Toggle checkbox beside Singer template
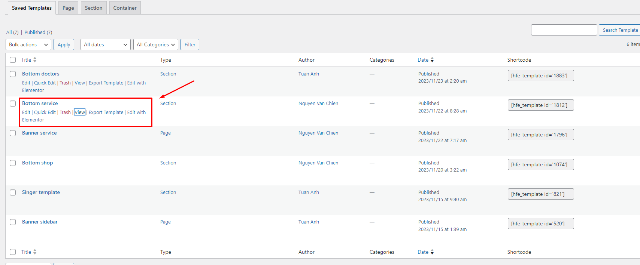The width and height of the screenshot is (640, 265). 13,192
